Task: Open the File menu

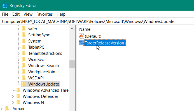Action: [x=5, y=14]
